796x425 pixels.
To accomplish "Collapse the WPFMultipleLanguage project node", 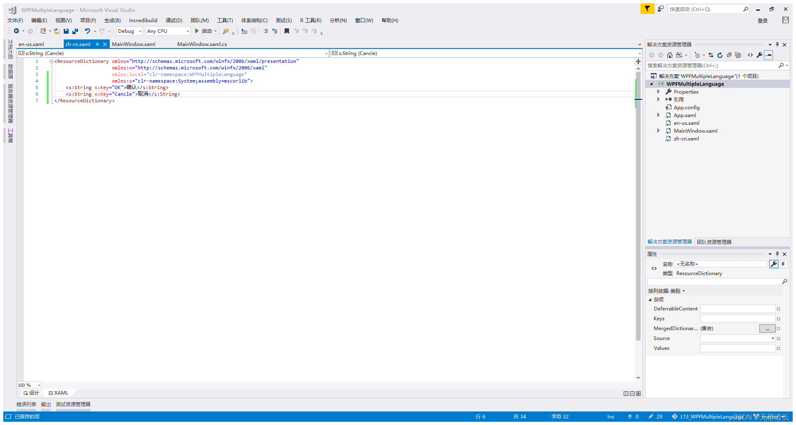I will (x=651, y=84).
